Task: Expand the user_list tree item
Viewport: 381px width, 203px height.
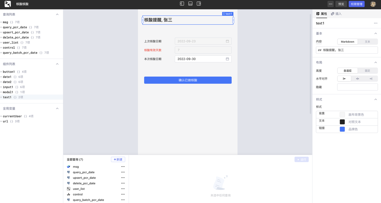Action: pos(1,43)
